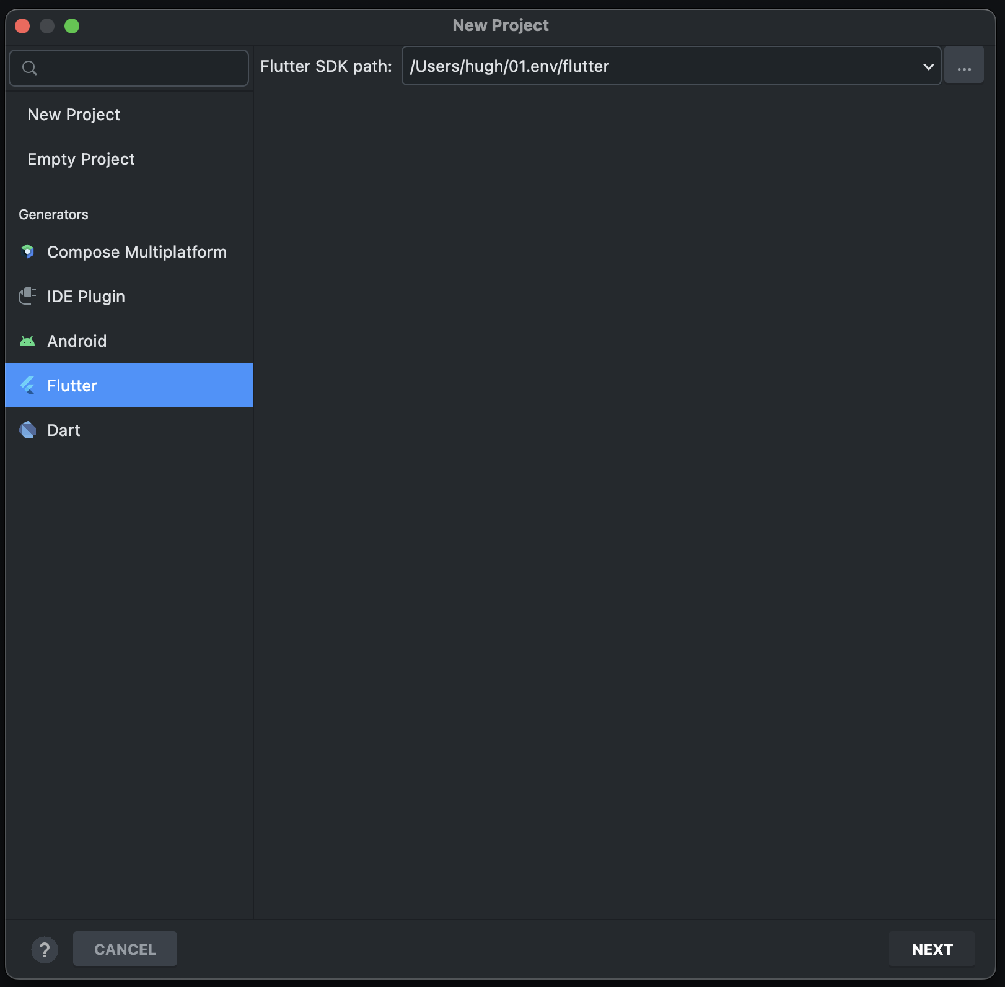This screenshot has height=987, width=1005.
Task: Click the search magnifier icon
Action: 29,67
